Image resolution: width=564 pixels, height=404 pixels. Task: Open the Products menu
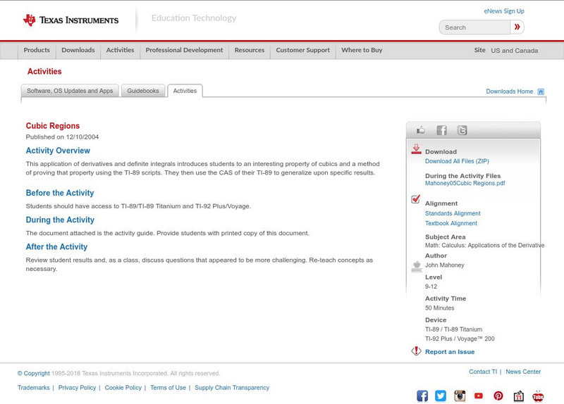(37, 50)
